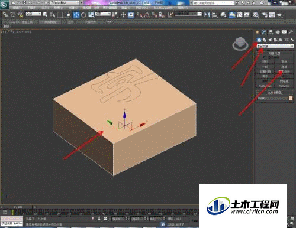This screenshot has width=296, height=228.
Task: Expand ribbon minimize toggle arrow
Action: (109, 22)
